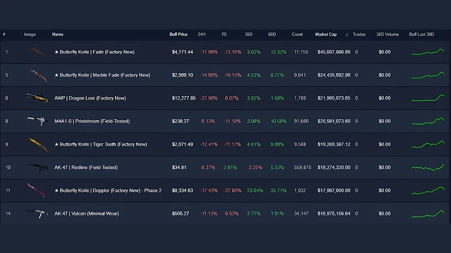The width and height of the screenshot is (451, 253).
Task: Open Butterfly Knife | Tiger Tooth listing
Action: [101, 144]
